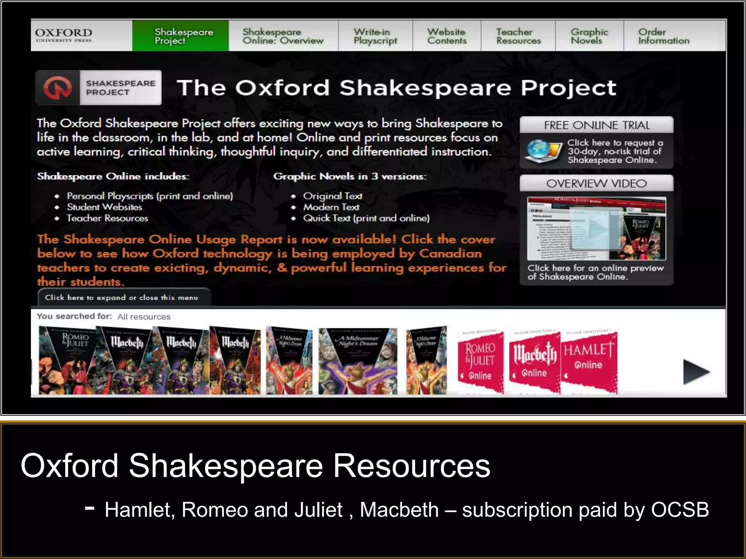The image size is (746, 559).
Task: Select the Website Contents tab
Action: (447, 36)
